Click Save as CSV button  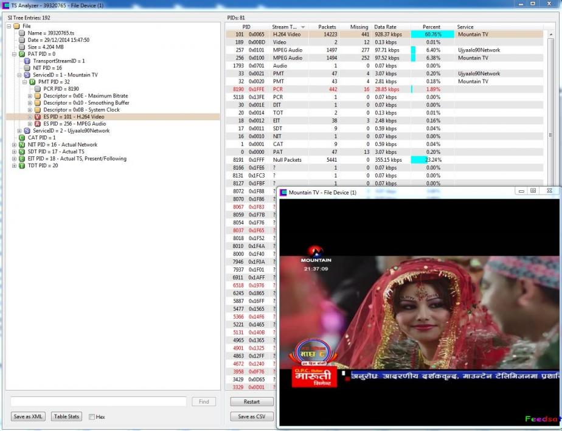pos(252,416)
